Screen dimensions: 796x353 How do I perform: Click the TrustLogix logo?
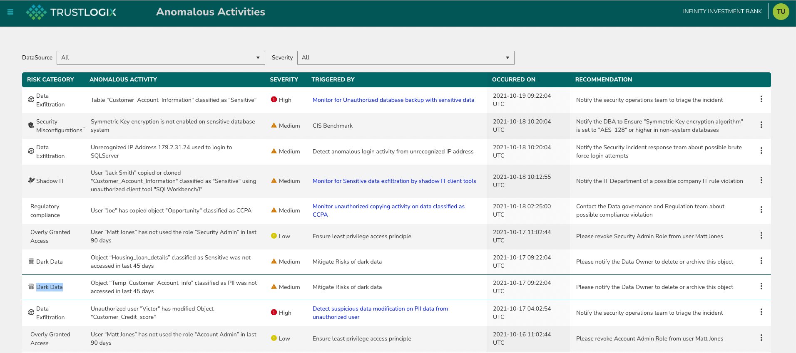pyautogui.click(x=71, y=12)
